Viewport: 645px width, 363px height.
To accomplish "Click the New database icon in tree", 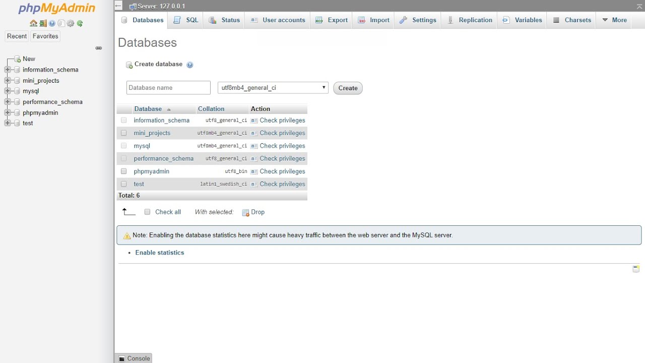I will pos(18,59).
